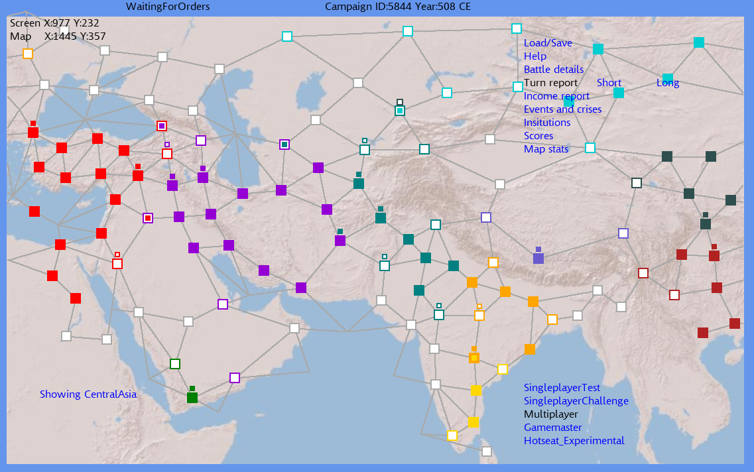Click the orange-outlined node in the top-left corner
This screenshot has width=754, height=472.
pos(28,54)
